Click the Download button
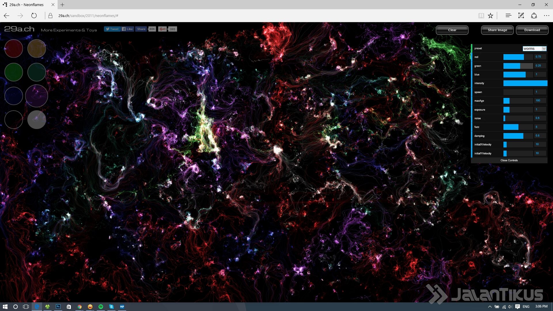 tap(532, 30)
